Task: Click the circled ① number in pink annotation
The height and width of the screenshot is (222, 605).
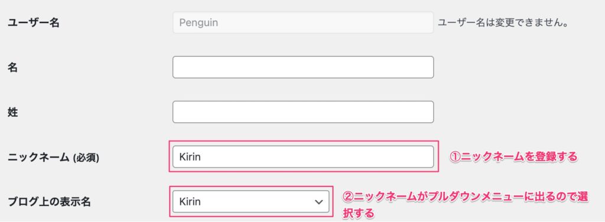Action: pos(456,156)
